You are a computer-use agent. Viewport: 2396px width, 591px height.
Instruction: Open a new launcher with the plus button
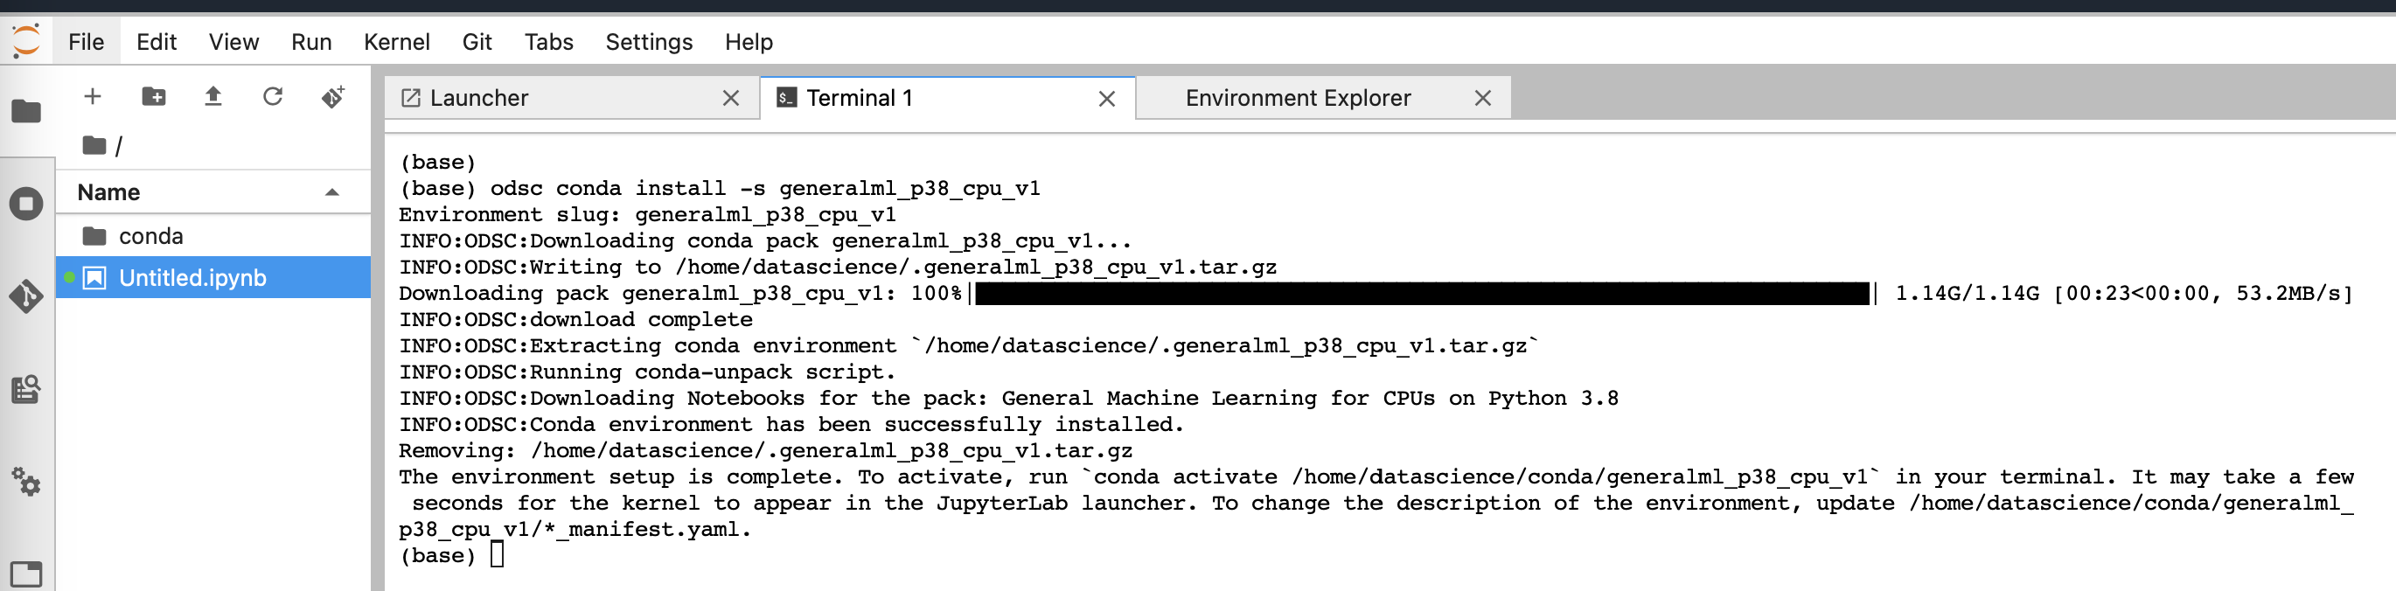92,97
